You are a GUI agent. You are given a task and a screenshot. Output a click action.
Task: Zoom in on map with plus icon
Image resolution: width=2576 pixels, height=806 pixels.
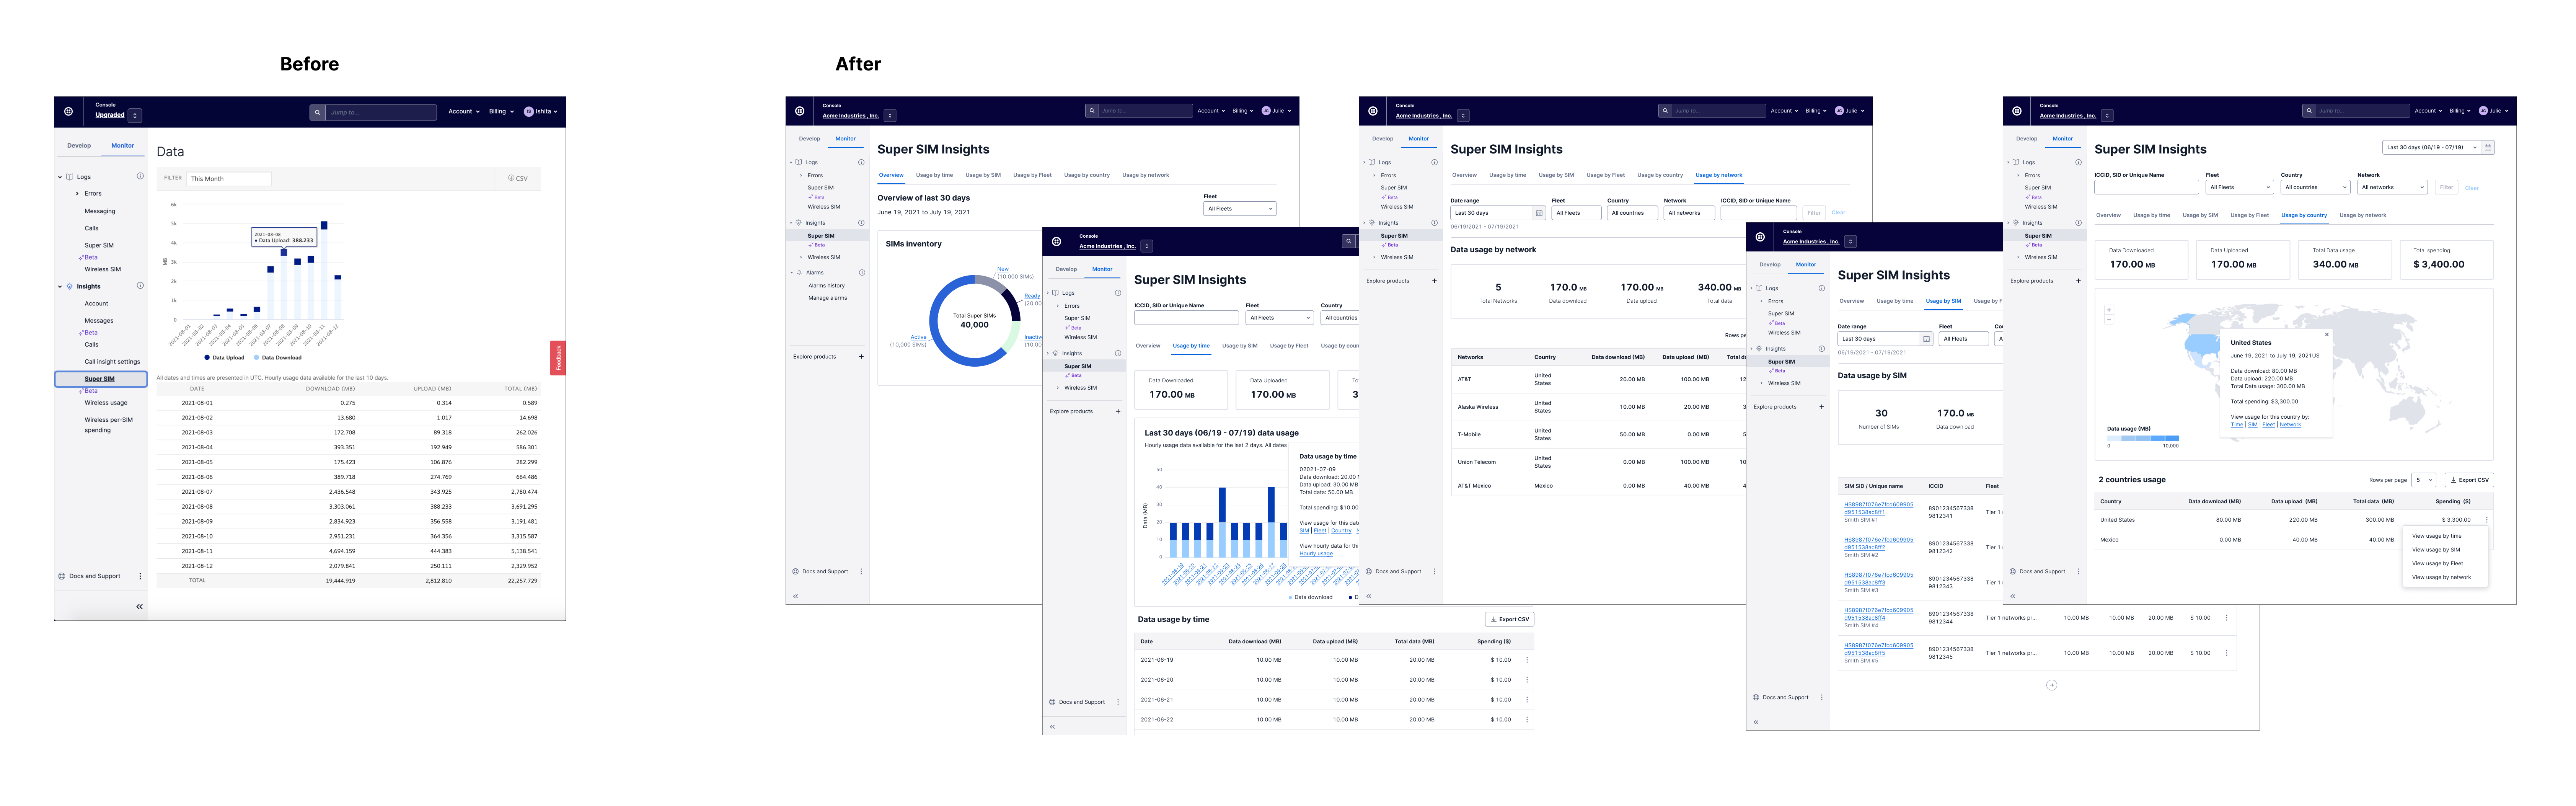tap(2109, 310)
